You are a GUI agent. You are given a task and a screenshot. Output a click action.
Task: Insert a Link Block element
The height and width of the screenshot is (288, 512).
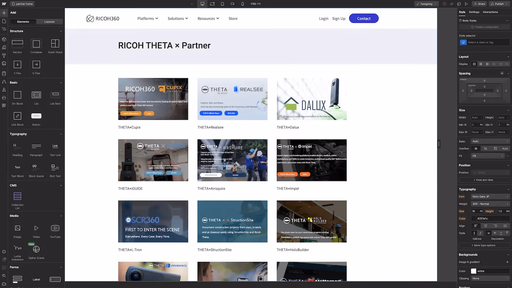point(17,118)
